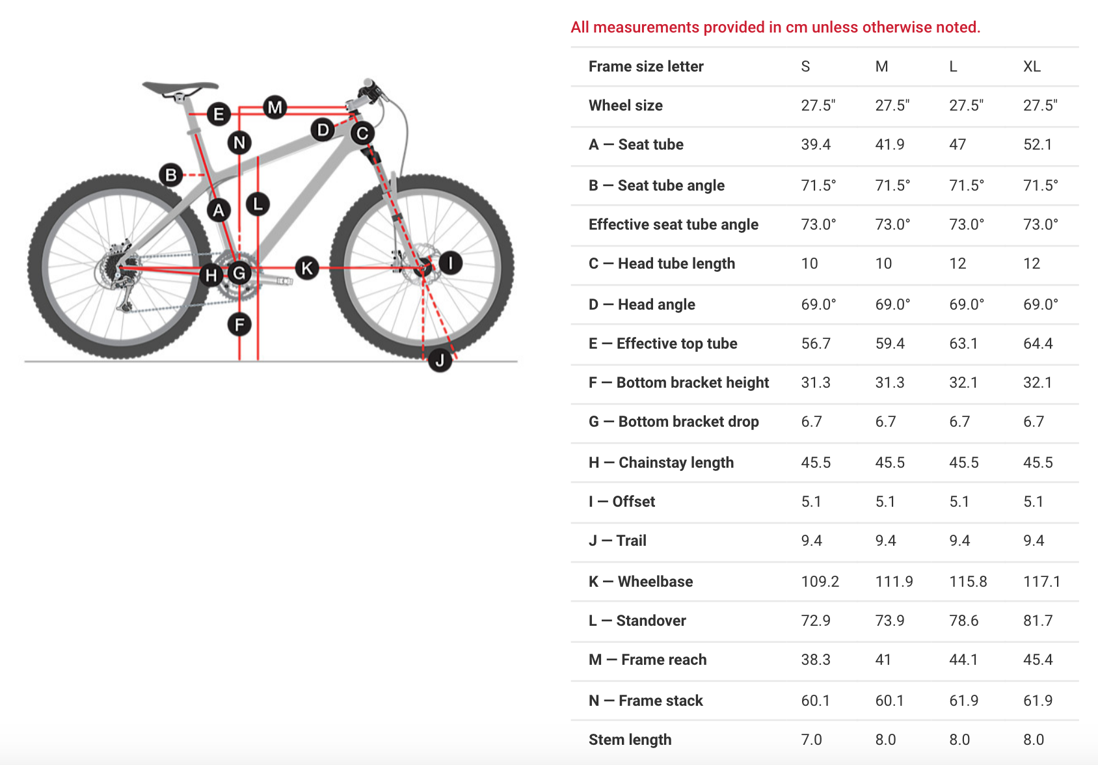Click the bike saddle in the diagram
This screenshot has width=1098, height=765.
coord(180,87)
